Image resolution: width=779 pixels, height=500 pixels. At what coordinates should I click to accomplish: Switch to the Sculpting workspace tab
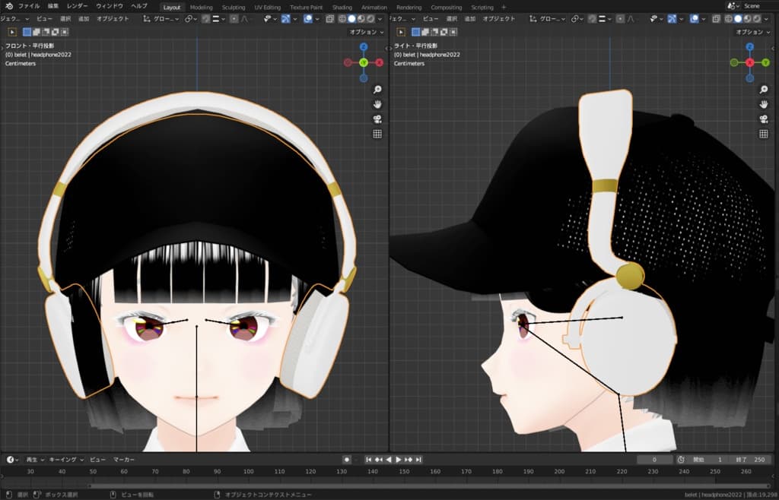[x=234, y=7]
